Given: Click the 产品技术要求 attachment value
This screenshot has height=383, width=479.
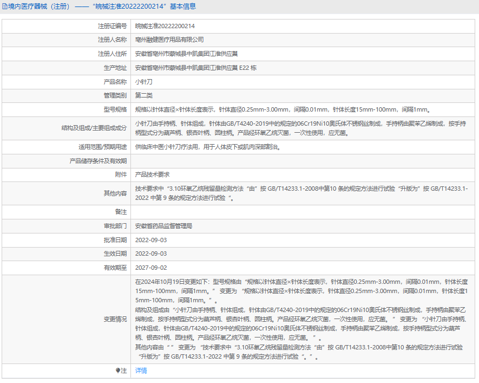Looking at the screenshot, I should pos(153,174).
